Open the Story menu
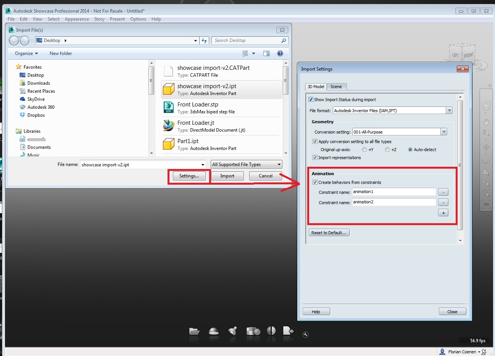This screenshot has height=356, width=495. click(99, 19)
